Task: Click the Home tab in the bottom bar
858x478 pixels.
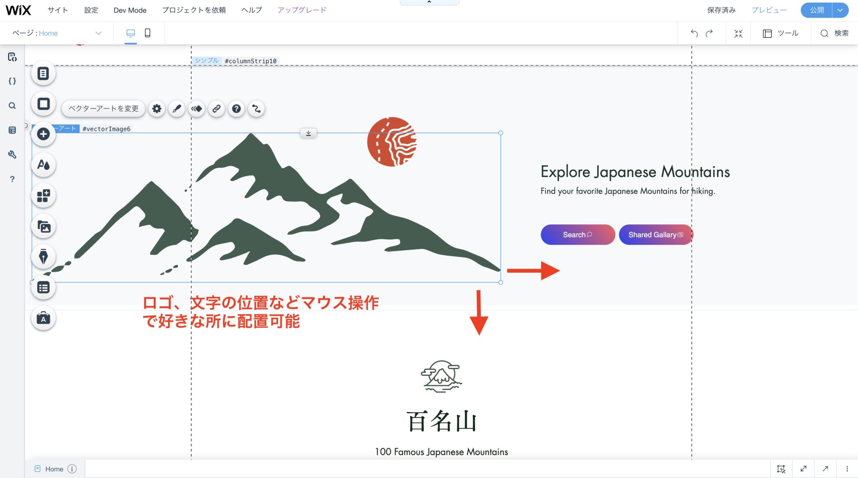Action: 54,469
